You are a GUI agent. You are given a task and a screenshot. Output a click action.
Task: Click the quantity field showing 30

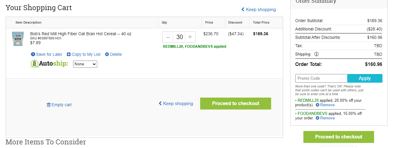click(179, 37)
